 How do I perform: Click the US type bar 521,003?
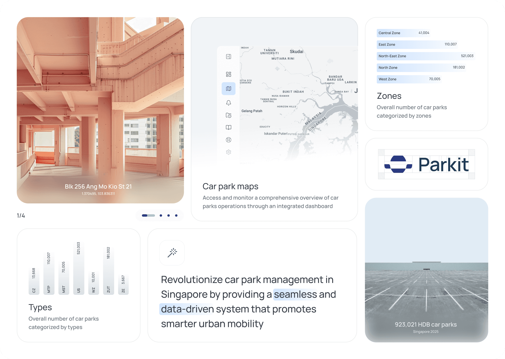point(79,268)
